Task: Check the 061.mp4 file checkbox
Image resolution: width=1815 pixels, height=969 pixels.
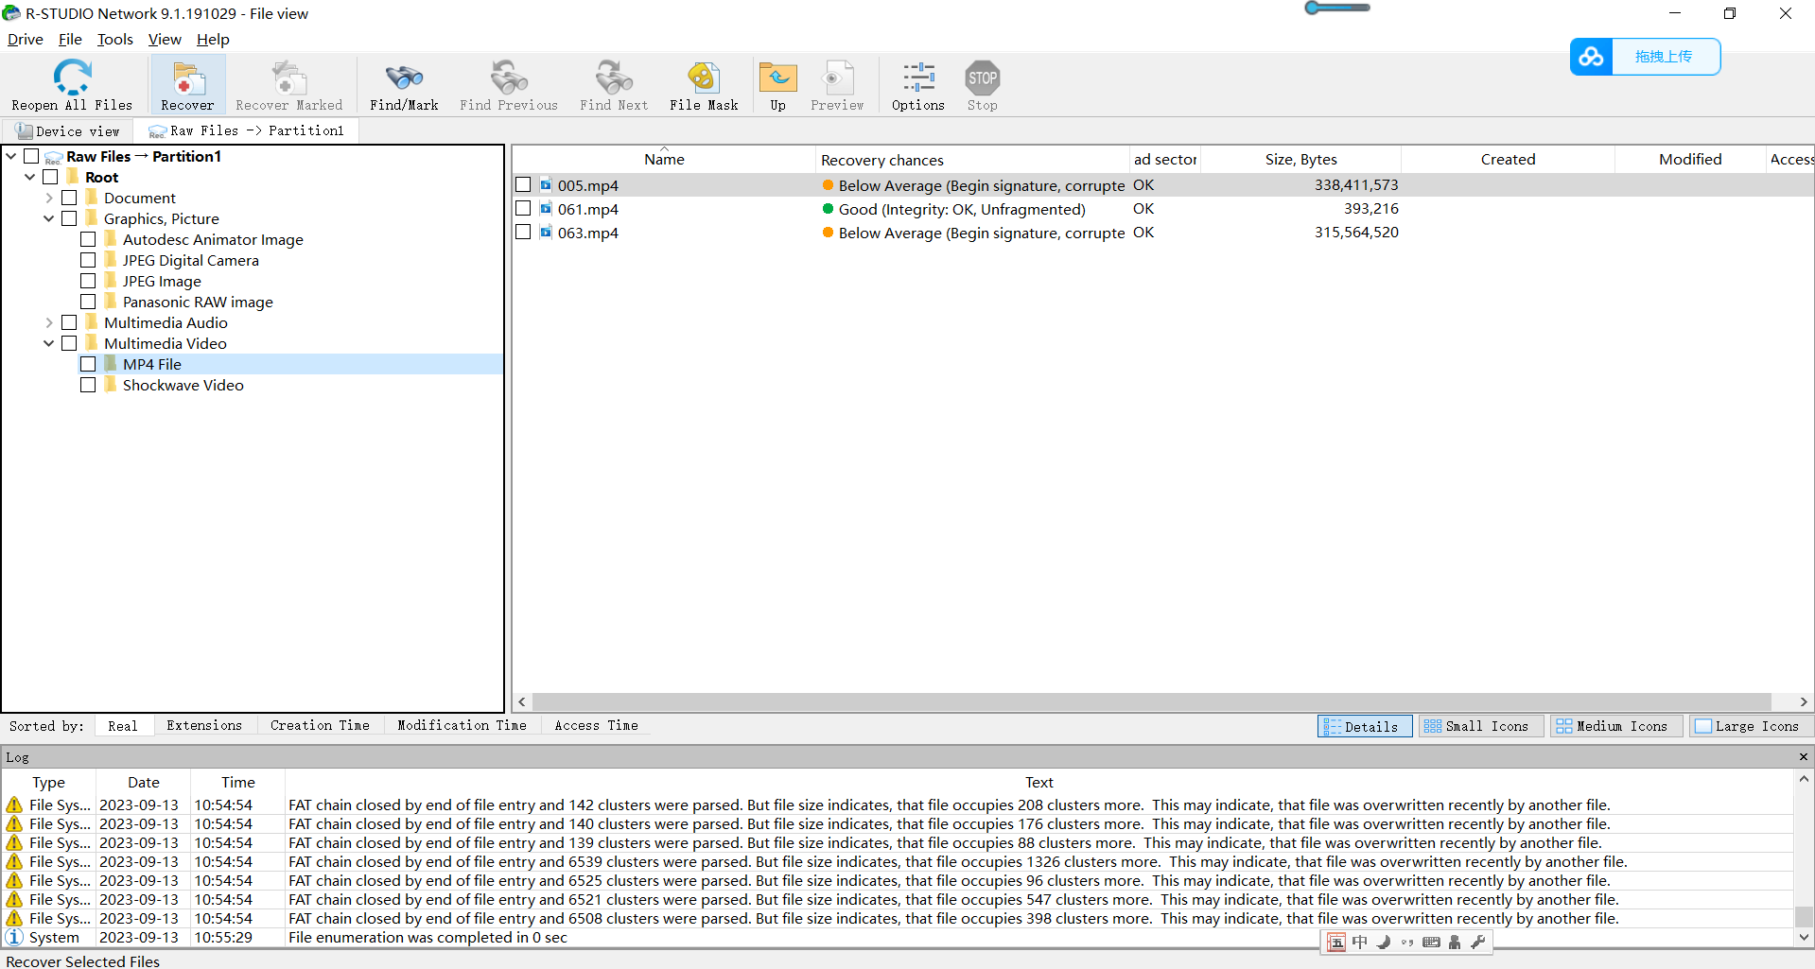Action: tap(523, 209)
